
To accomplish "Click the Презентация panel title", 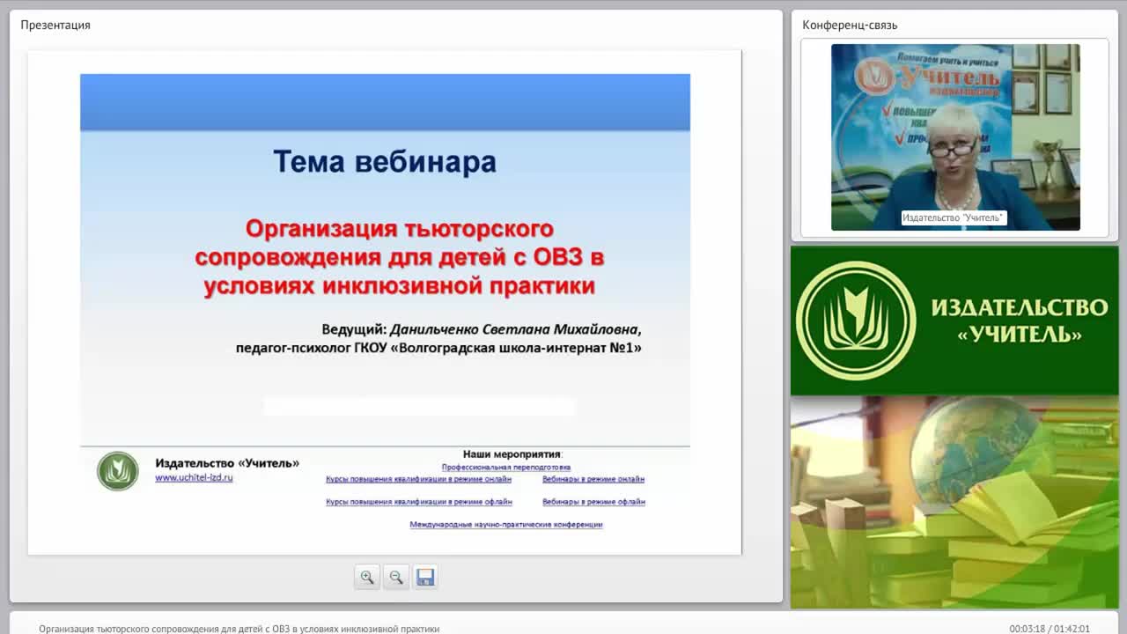I will (x=55, y=25).
